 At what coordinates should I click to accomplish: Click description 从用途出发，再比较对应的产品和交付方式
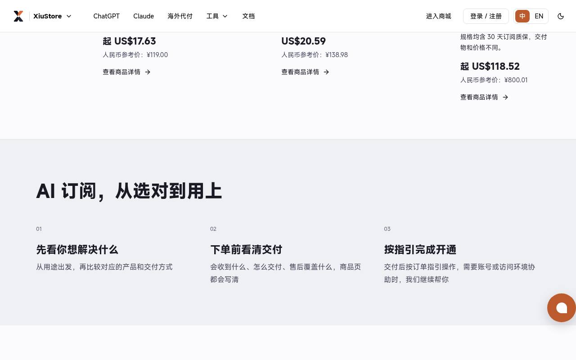coord(104,267)
